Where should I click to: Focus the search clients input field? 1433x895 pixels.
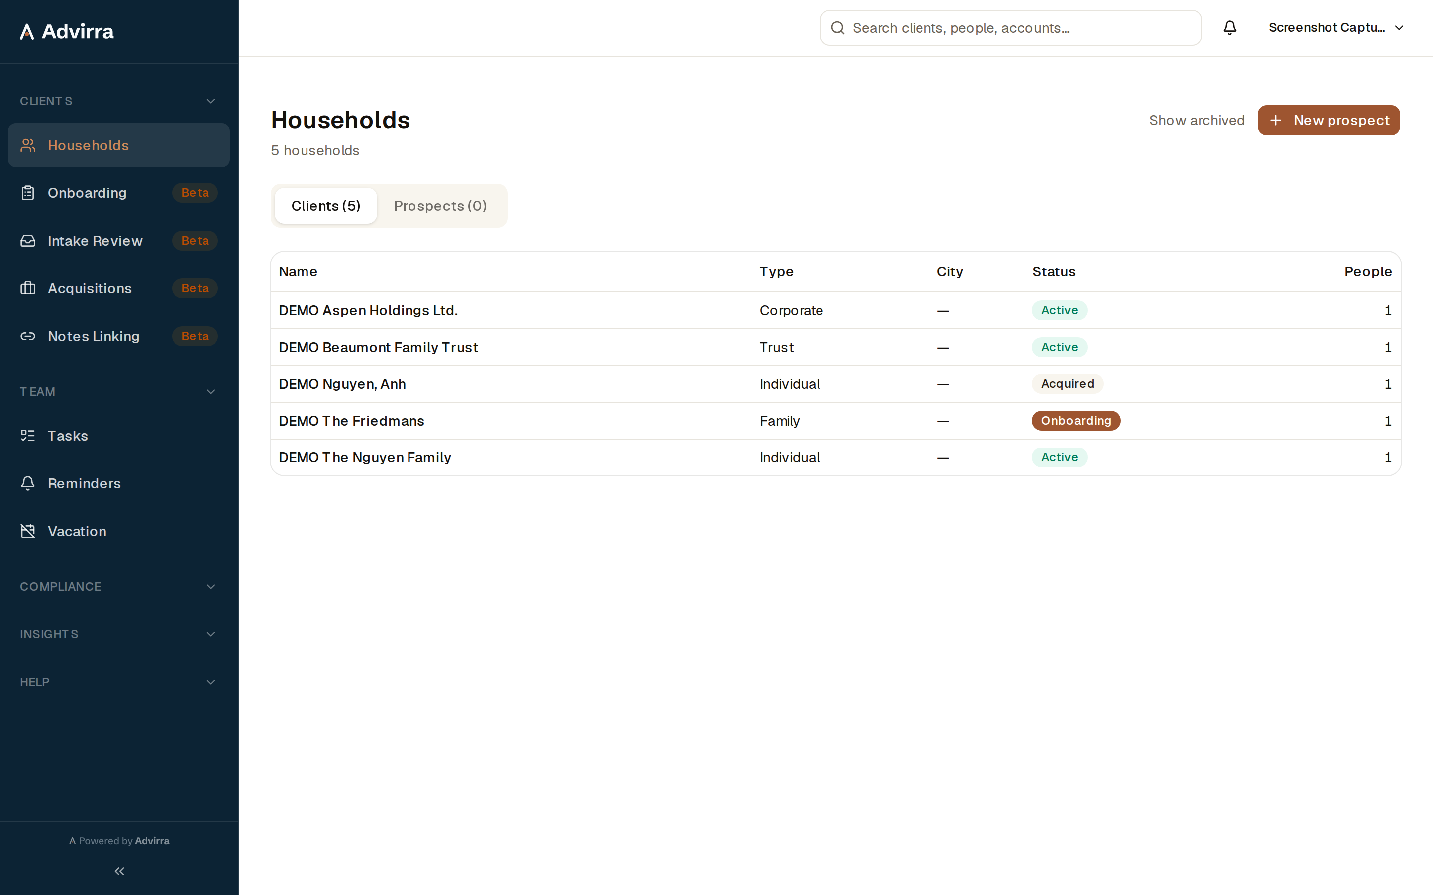coord(1010,28)
